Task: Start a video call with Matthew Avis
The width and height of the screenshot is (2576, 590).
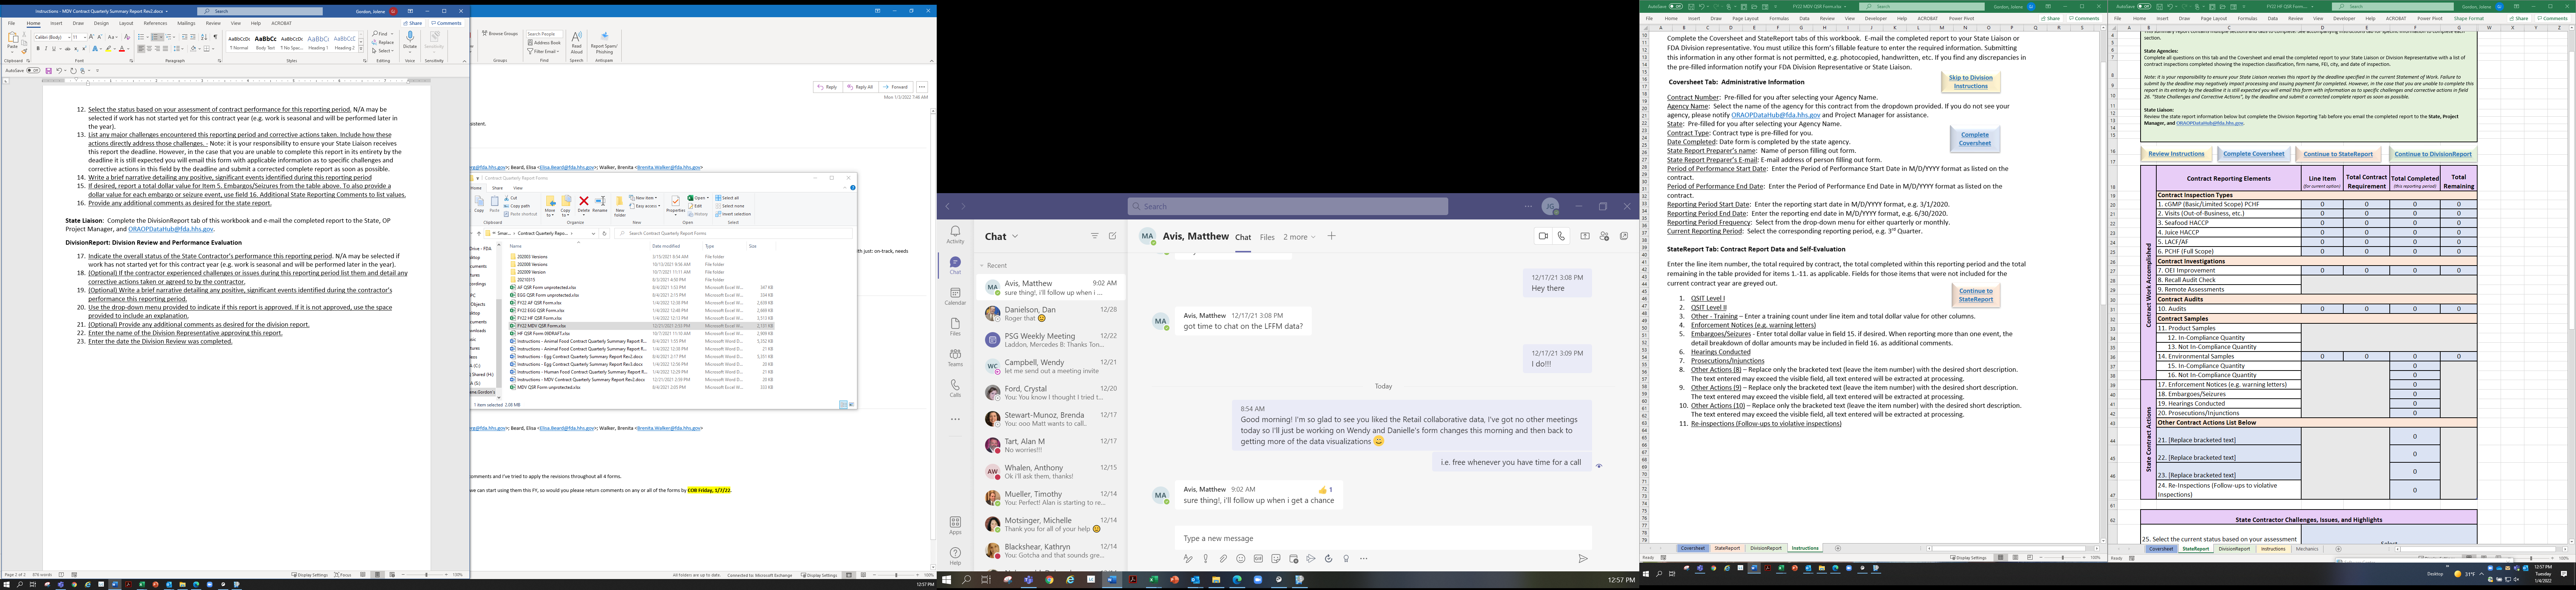Action: coord(1543,236)
